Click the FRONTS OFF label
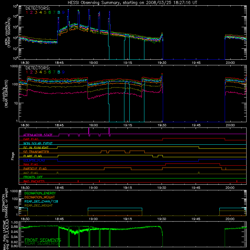 33,177
